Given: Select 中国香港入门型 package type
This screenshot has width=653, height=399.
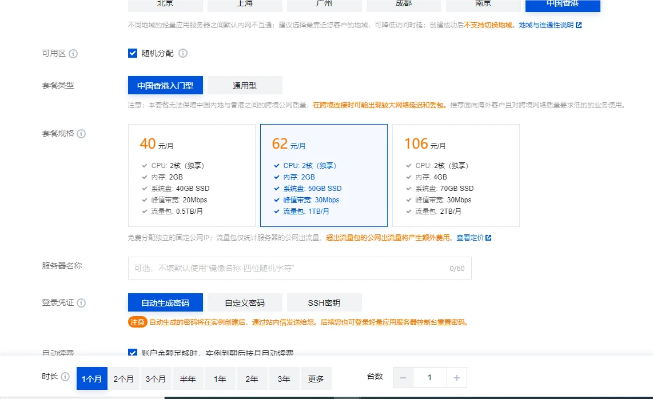Looking at the screenshot, I should point(165,86).
